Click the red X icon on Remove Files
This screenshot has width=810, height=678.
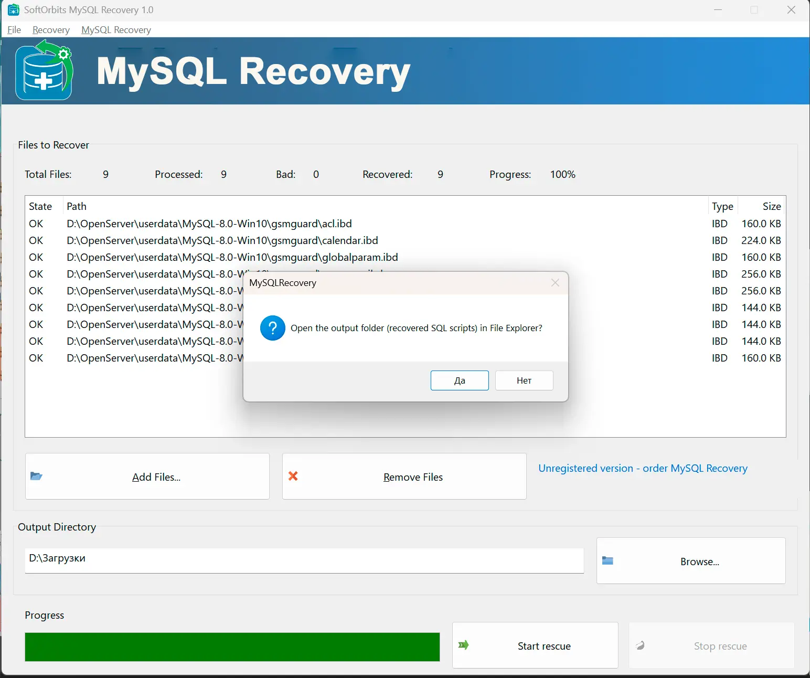point(293,476)
